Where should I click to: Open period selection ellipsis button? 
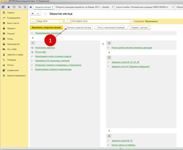[x=62, y=21]
